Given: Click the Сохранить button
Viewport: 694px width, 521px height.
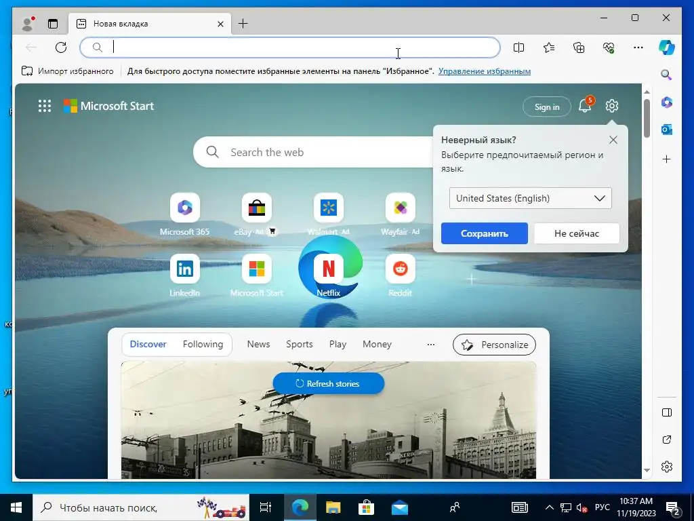Looking at the screenshot, I should pos(484,233).
